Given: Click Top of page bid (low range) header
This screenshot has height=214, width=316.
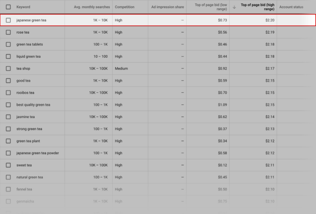Looking at the screenshot, I should click(211, 7).
